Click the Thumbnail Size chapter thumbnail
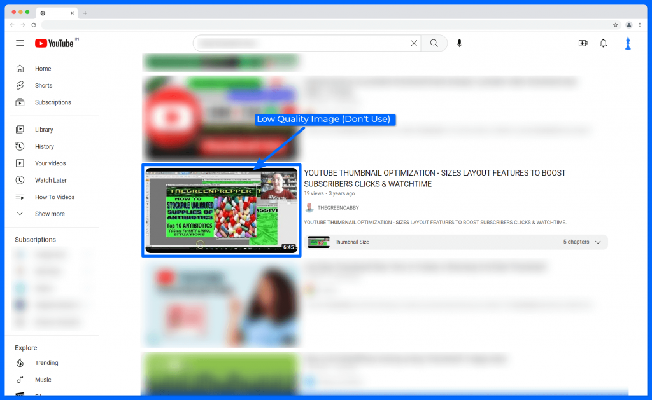This screenshot has height=400, width=652. (x=318, y=242)
